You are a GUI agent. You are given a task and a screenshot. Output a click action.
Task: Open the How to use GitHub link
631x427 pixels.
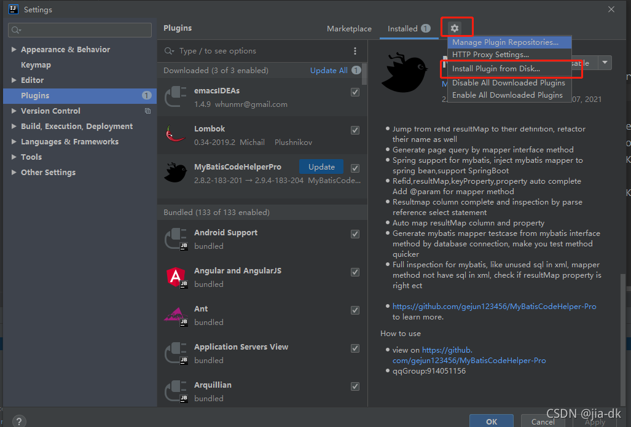[x=469, y=355]
